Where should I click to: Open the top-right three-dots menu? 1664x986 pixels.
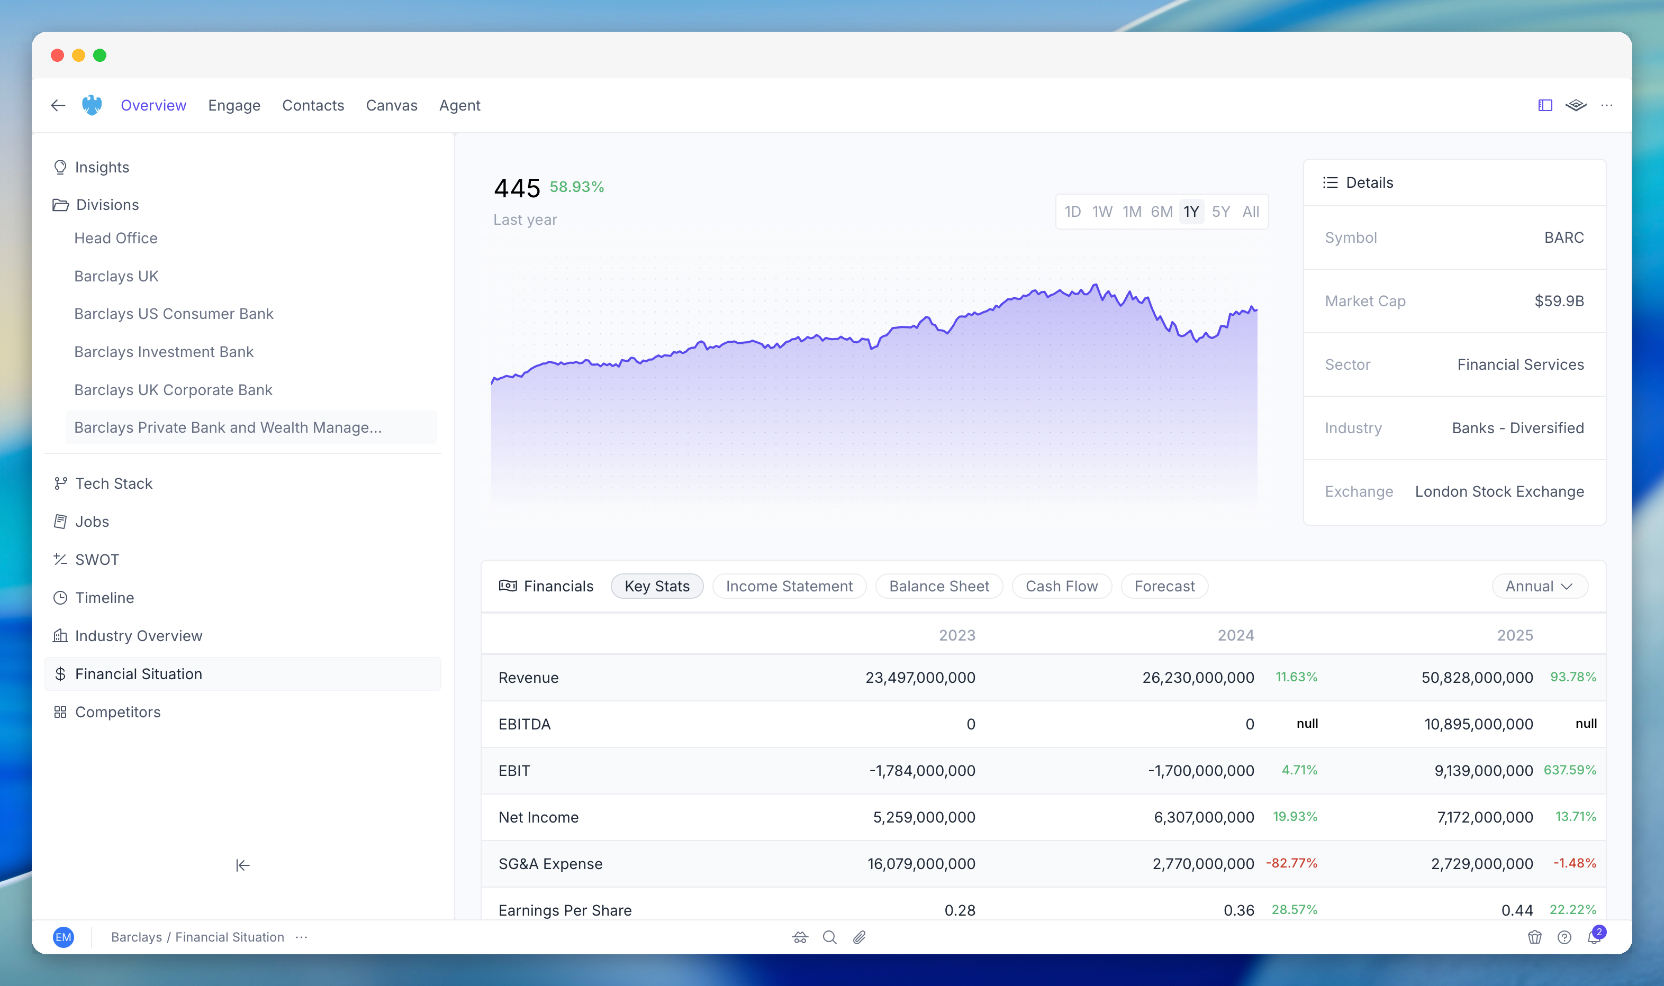pos(1607,105)
